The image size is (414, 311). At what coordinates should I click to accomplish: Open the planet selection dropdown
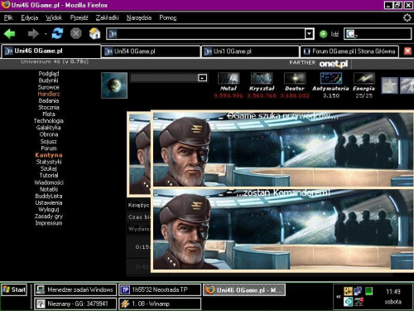click(x=202, y=78)
